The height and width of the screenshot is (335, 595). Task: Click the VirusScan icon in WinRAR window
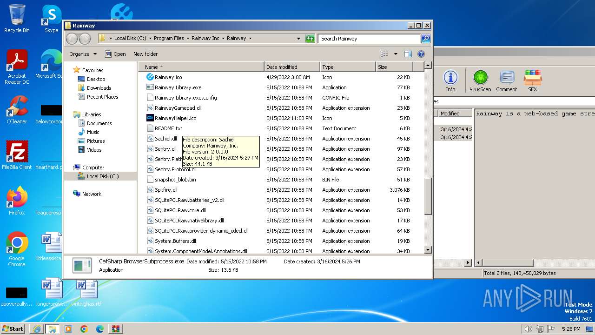[480, 81]
